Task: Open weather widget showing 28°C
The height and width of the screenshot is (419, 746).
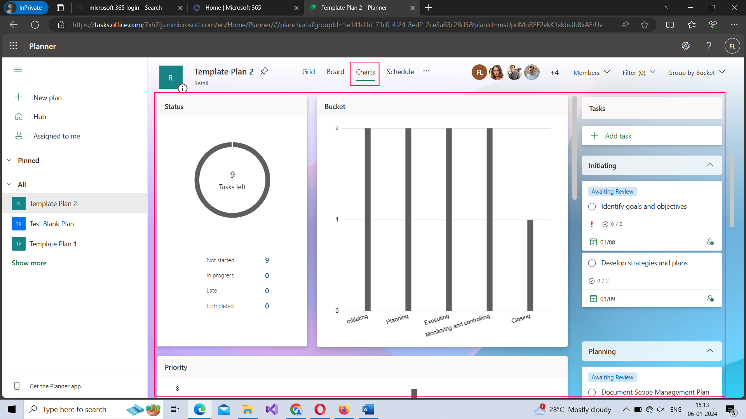Action: tap(573, 409)
